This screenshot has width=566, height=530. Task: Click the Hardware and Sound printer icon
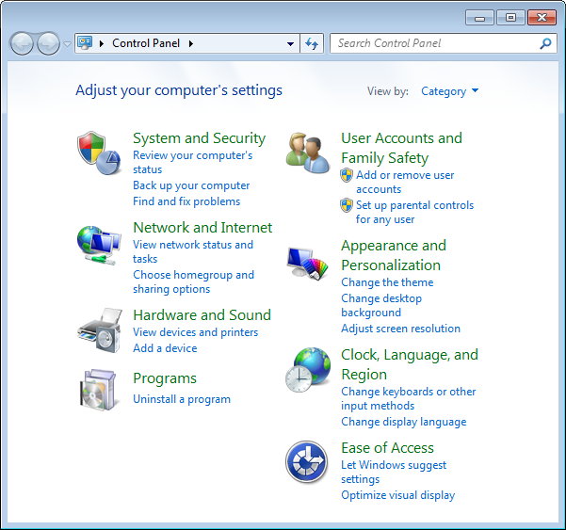pos(100,330)
